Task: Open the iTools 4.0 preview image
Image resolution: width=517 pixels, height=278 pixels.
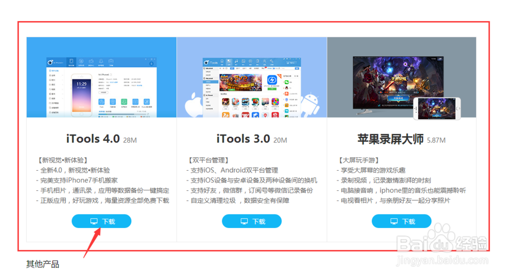Action: point(101,77)
